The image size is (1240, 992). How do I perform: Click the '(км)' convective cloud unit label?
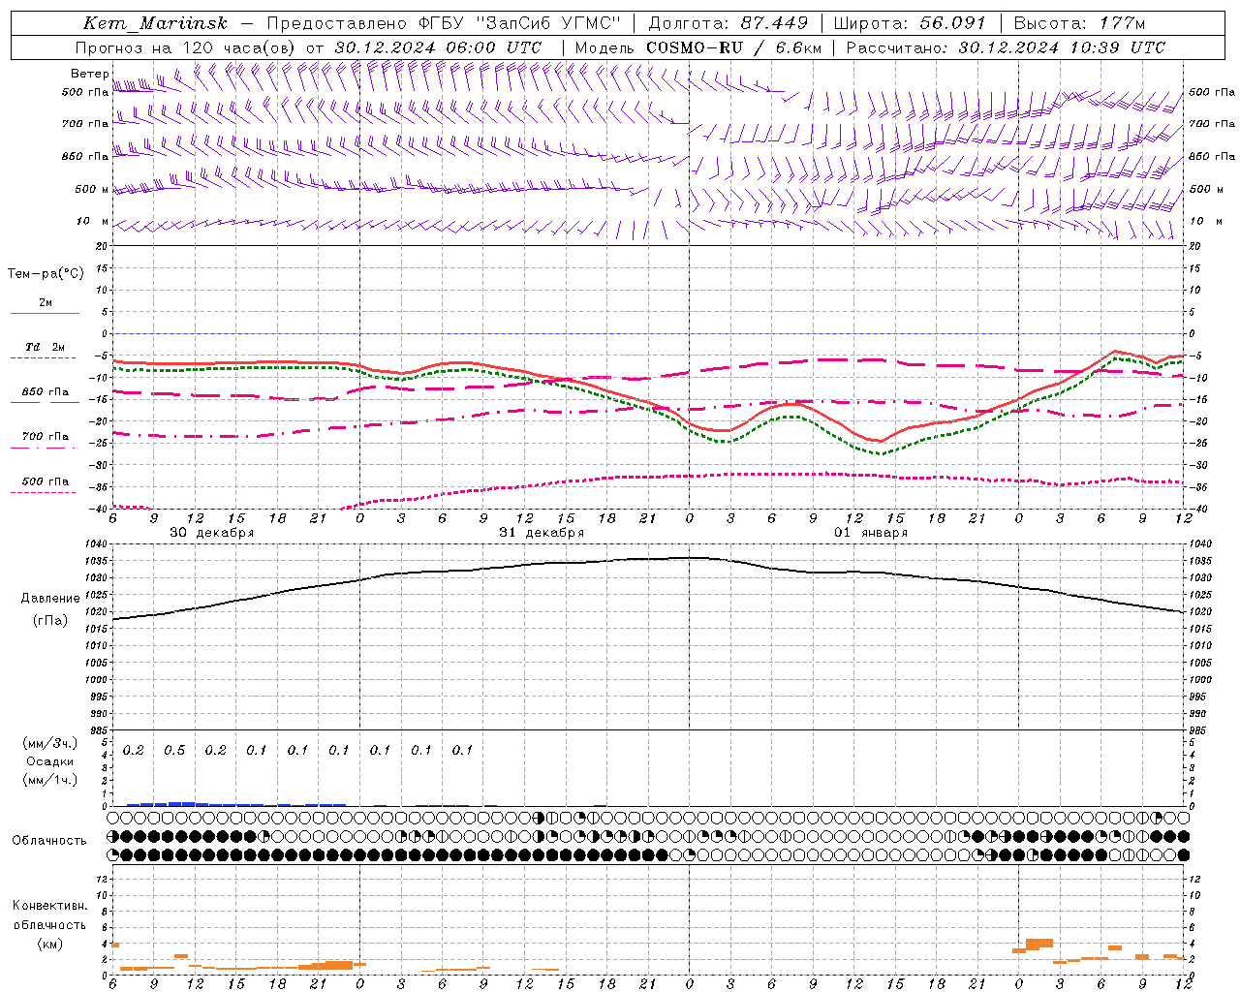tap(49, 944)
